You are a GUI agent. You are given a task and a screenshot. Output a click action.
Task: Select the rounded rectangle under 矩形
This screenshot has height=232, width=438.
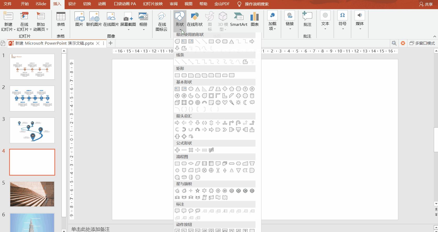(x=184, y=75)
